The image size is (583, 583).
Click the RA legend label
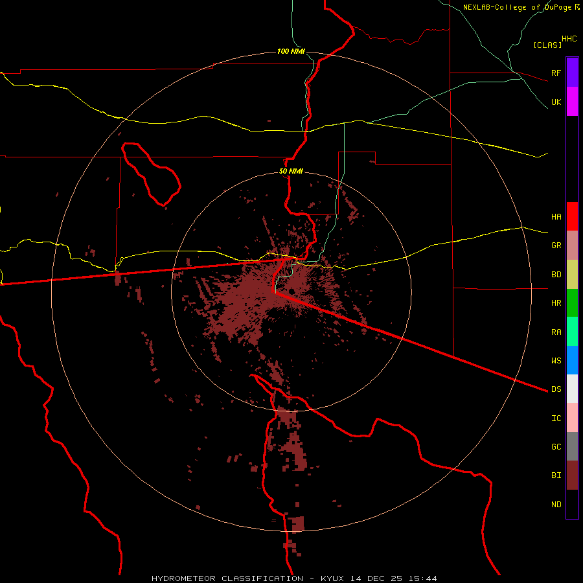pos(556,332)
